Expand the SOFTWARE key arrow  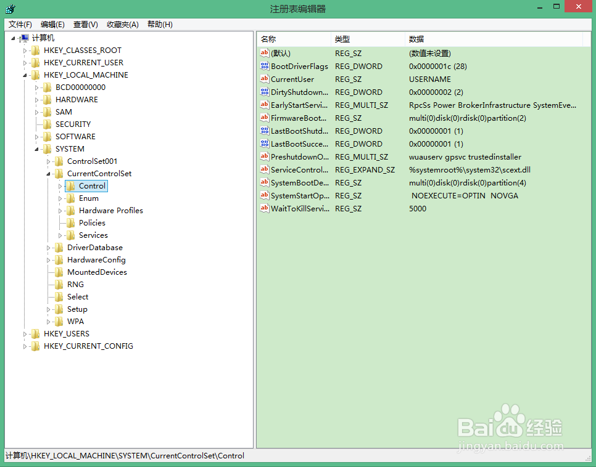(37, 137)
